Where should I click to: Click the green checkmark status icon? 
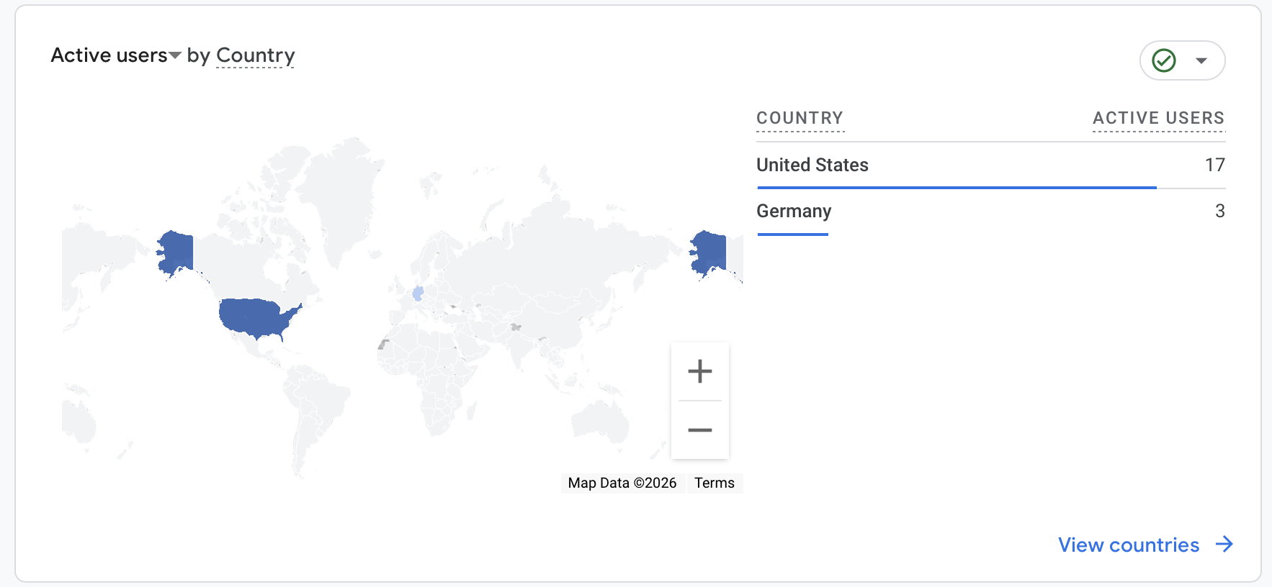point(1164,60)
